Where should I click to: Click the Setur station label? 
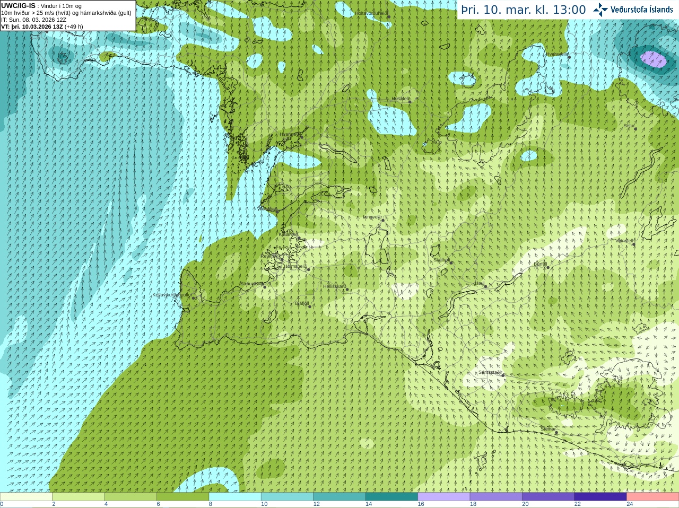(629, 126)
